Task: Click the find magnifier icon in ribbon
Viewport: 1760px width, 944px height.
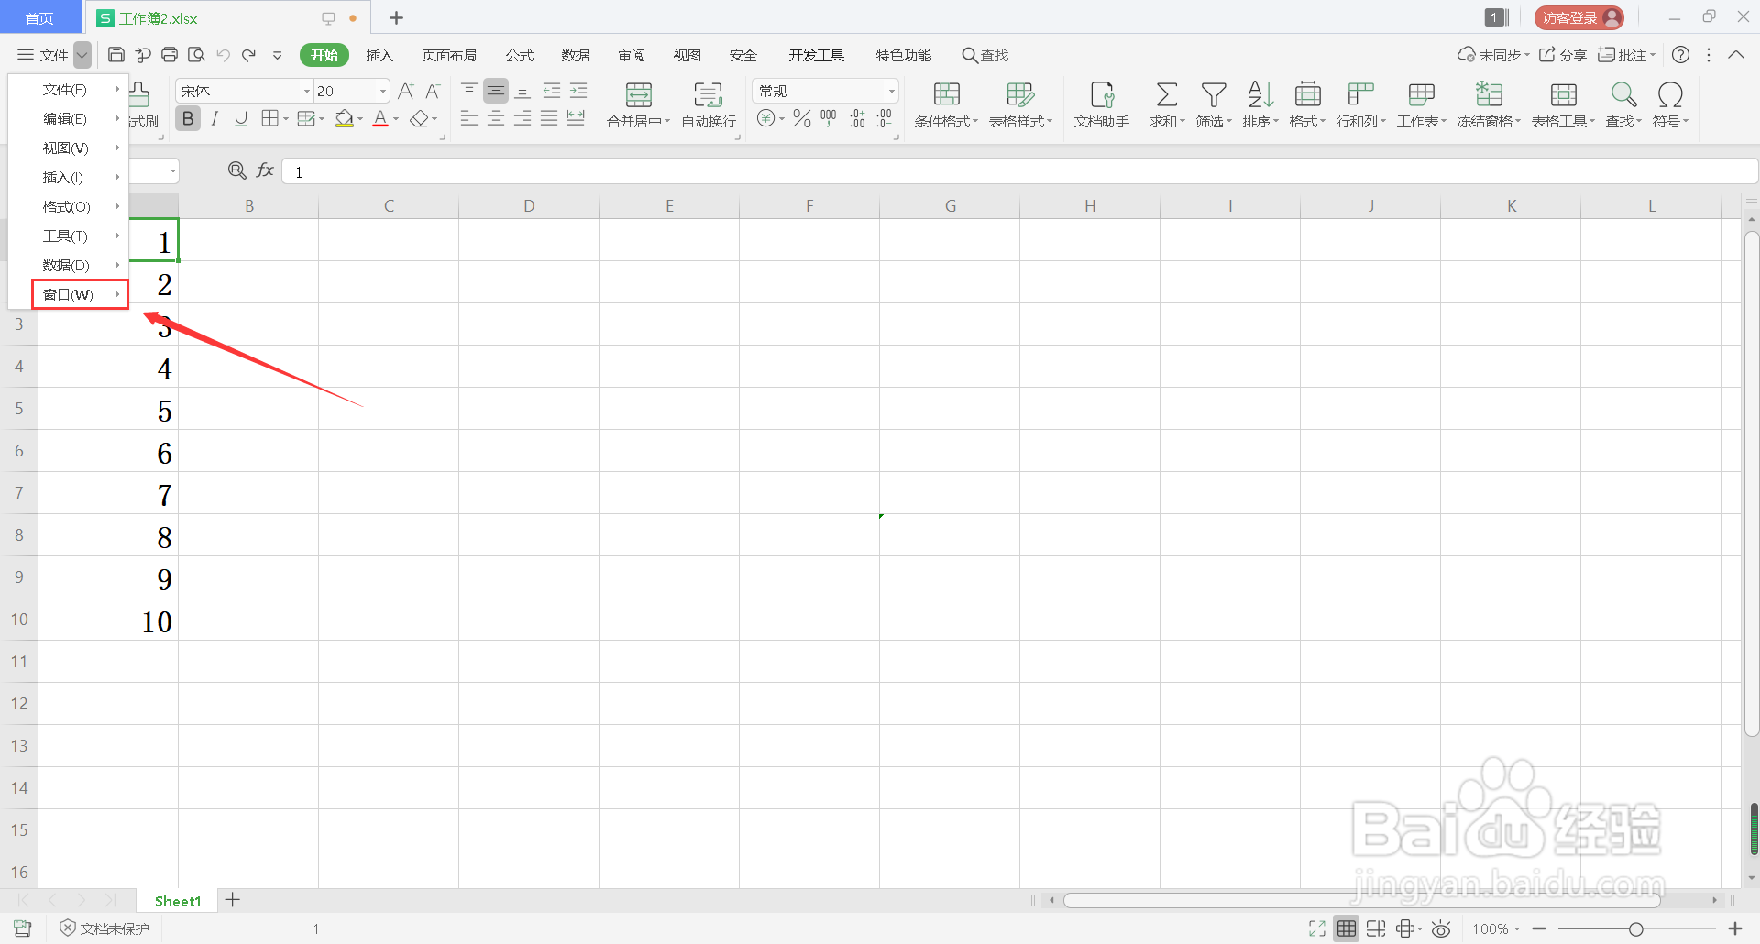Action: tap(1623, 94)
